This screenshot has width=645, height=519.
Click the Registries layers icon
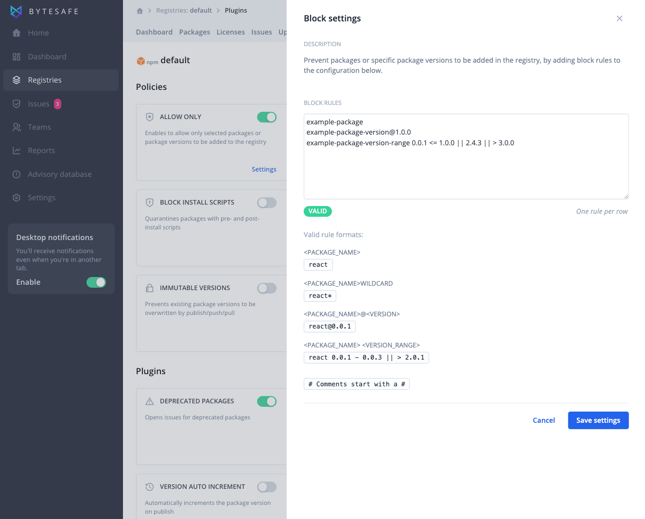click(x=17, y=80)
